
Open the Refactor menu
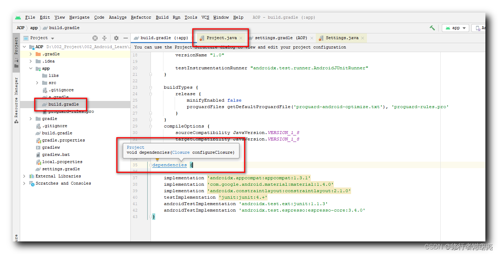141,17
